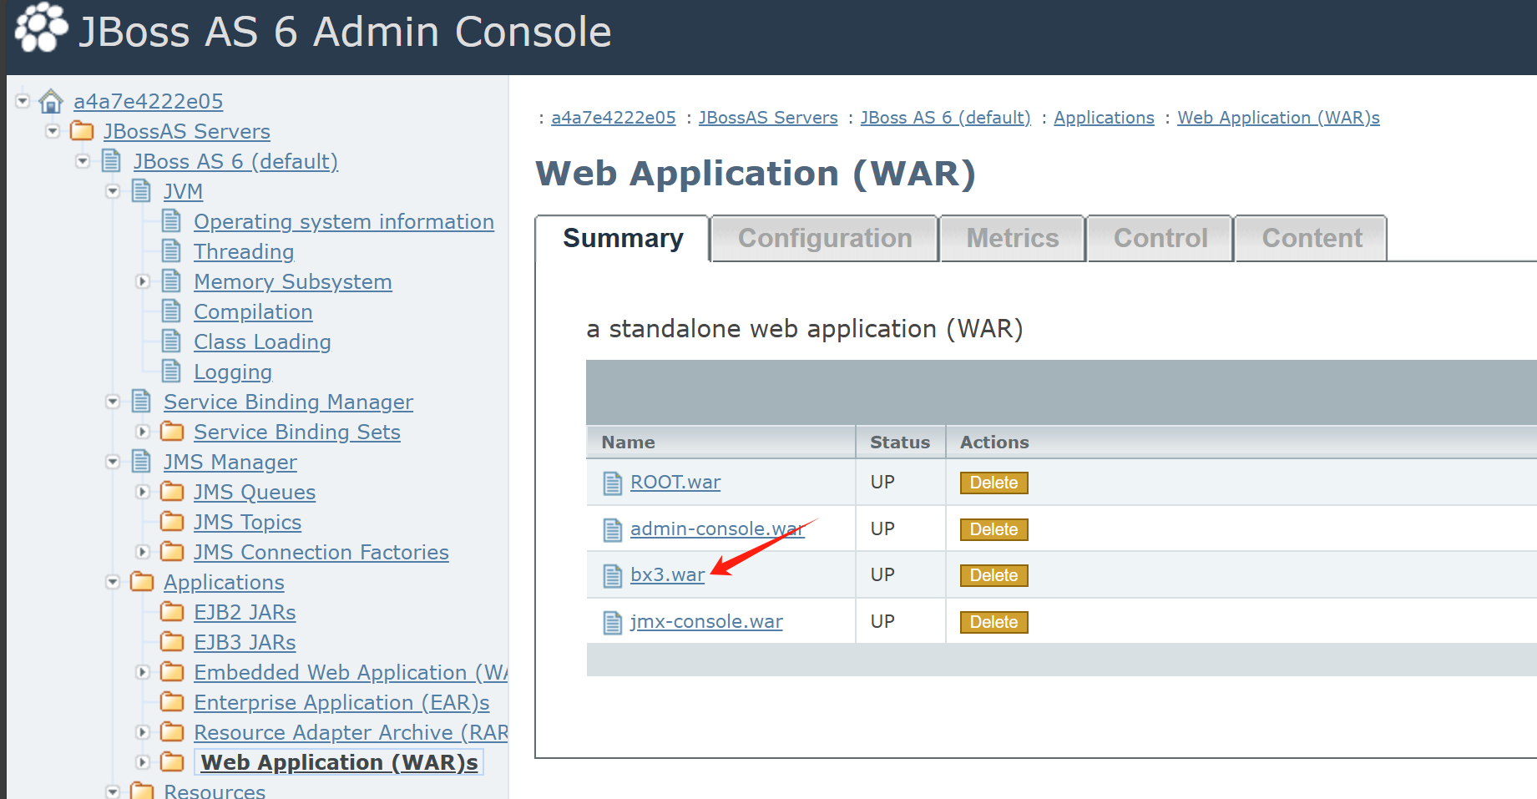Delete the bx3.war application

click(993, 575)
